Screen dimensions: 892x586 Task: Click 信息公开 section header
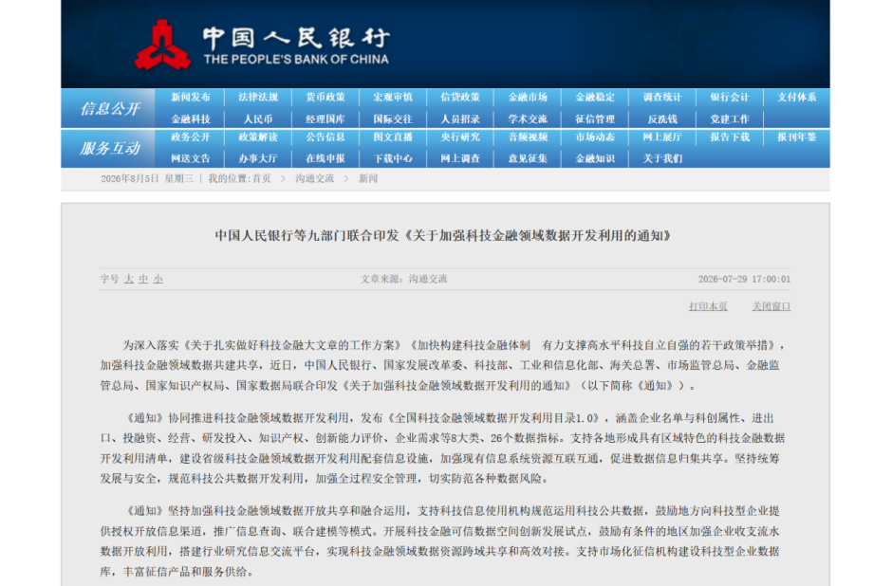point(109,108)
